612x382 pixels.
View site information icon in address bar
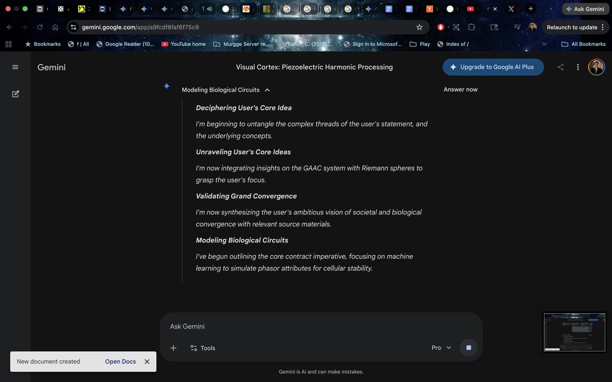click(x=73, y=28)
